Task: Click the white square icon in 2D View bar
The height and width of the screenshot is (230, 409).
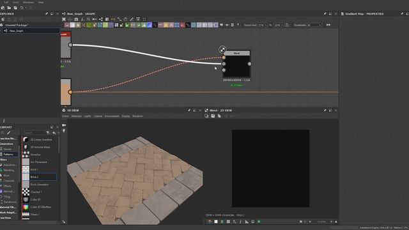Action: click(x=216, y=222)
